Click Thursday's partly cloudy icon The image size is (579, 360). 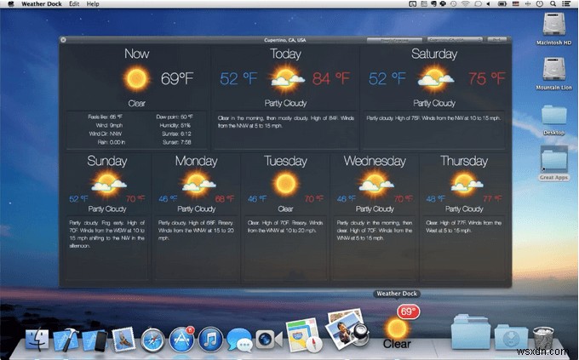point(466,183)
